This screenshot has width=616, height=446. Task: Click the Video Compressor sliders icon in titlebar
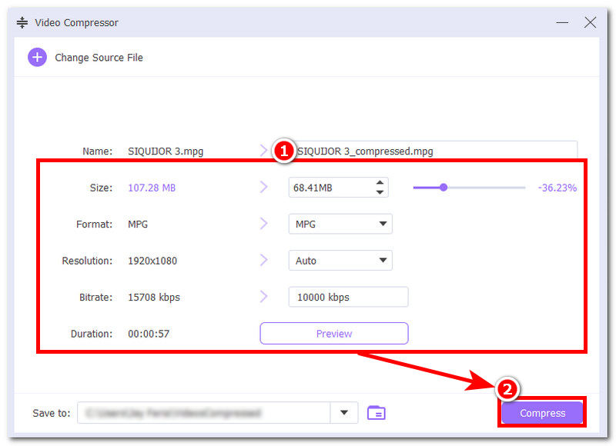point(22,22)
